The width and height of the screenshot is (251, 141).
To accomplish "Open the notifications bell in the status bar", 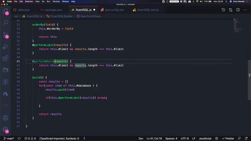I will coord(246,138).
